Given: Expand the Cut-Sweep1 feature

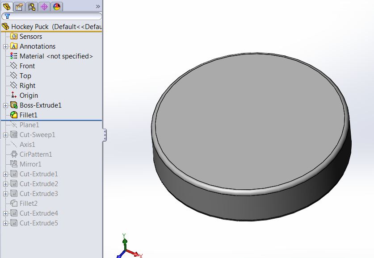Looking at the screenshot, I should point(5,135).
